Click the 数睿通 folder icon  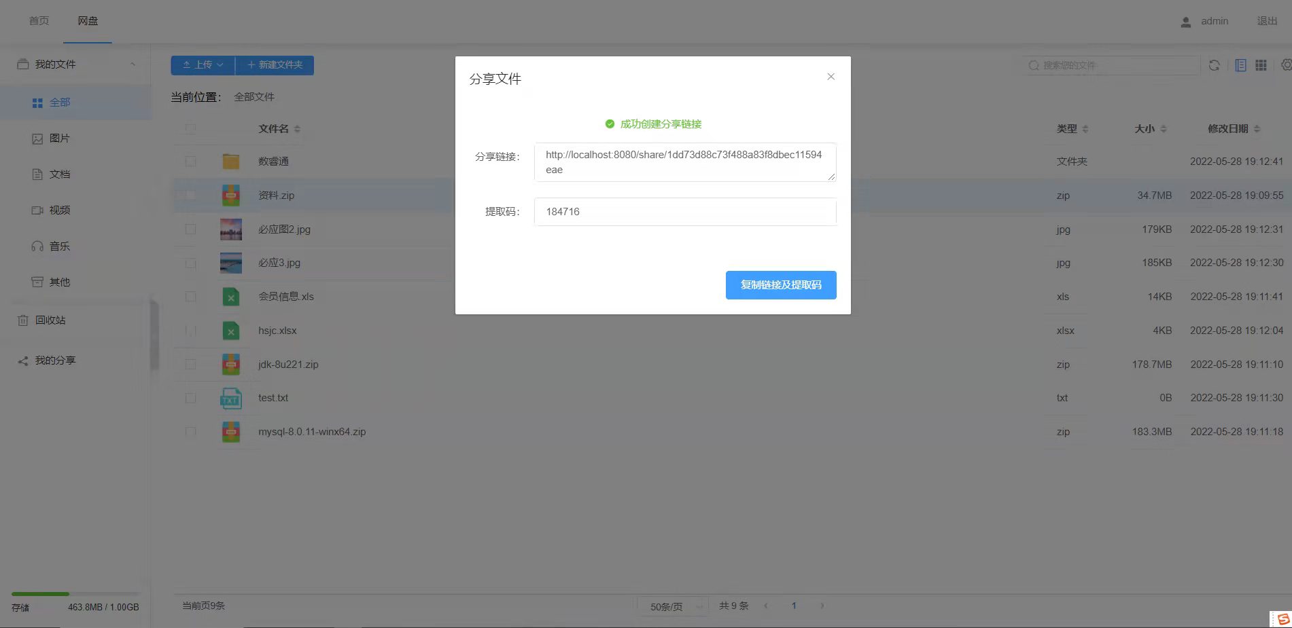coord(231,162)
